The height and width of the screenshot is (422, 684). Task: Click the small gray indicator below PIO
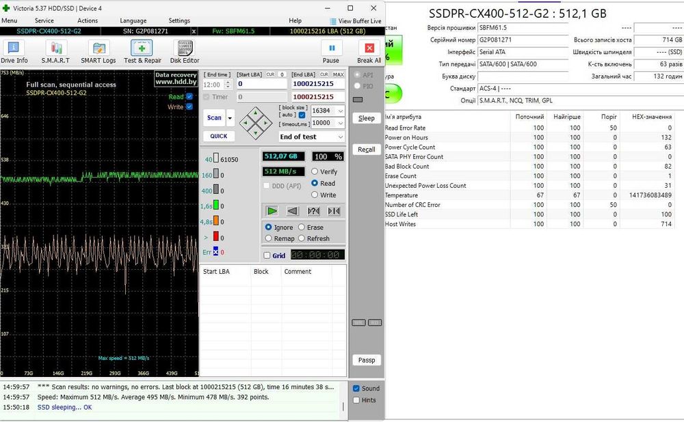point(358,100)
